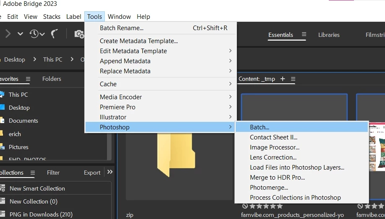Expand chevron after Desktop in breadcrumb
This screenshot has height=219, width=385.
(35, 59)
